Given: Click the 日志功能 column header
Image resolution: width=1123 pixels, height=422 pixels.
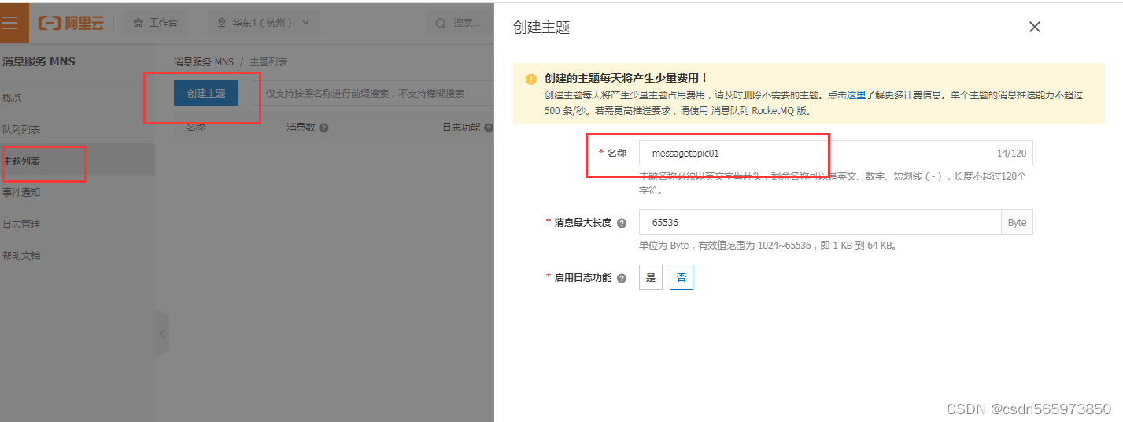Looking at the screenshot, I should tap(461, 128).
